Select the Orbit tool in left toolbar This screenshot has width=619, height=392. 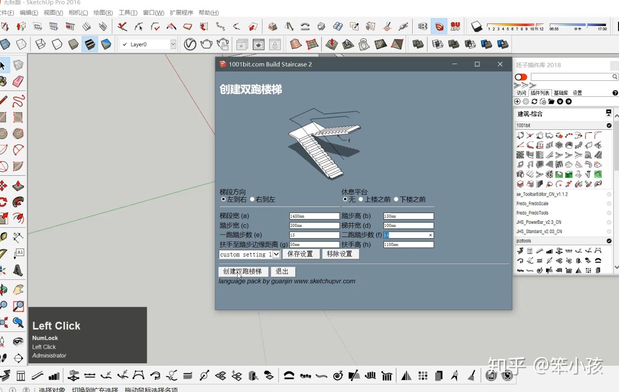4,290
